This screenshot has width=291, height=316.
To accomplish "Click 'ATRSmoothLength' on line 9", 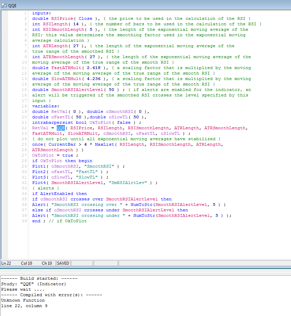I will pyautogui.click(x=64, y=57).
